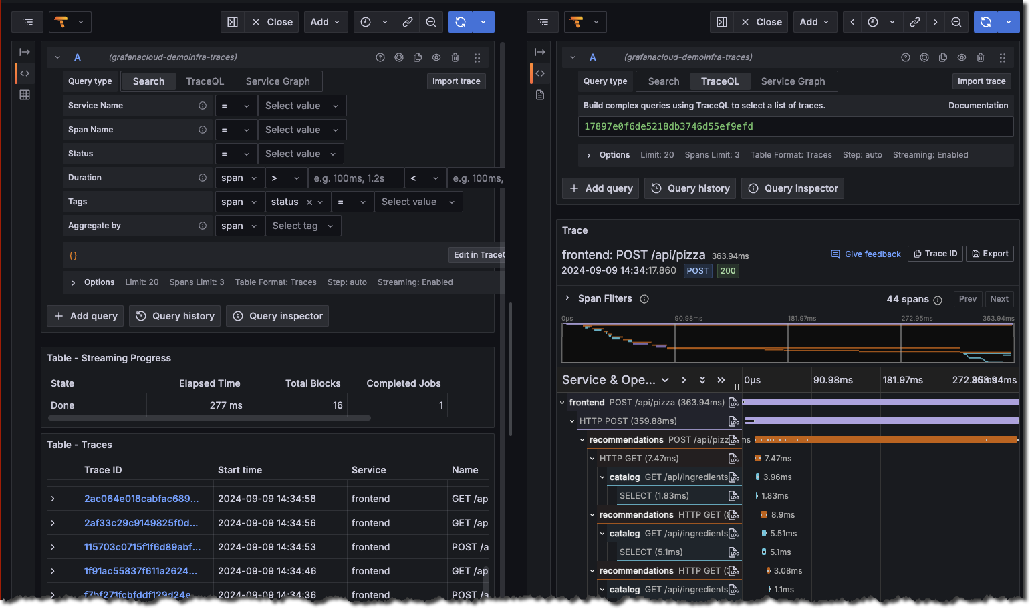Image resolution: width=1030 pixels, height=609 pixels.
Task: Zoom out the time range with the magnifier icon
Action: point(431,22)
